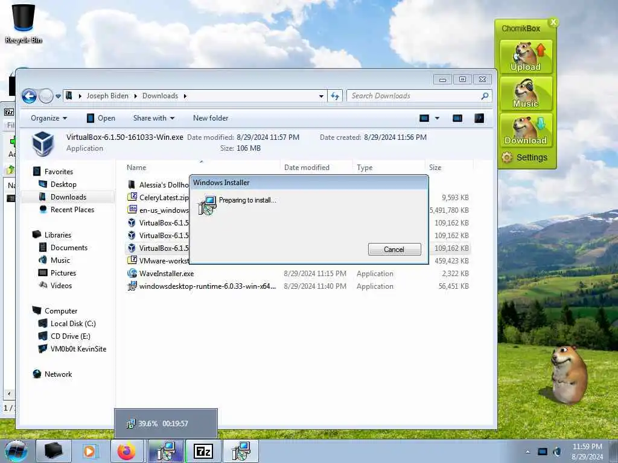Open the Organize menu
618x463 pixels.
(x=49, y=118)
